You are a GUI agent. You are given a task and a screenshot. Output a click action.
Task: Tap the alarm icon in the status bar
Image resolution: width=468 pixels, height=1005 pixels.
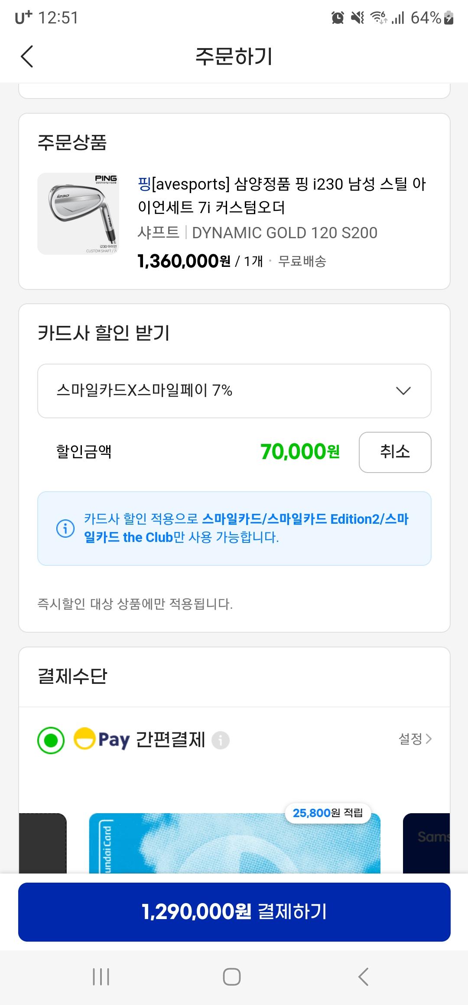click(338, 18)
